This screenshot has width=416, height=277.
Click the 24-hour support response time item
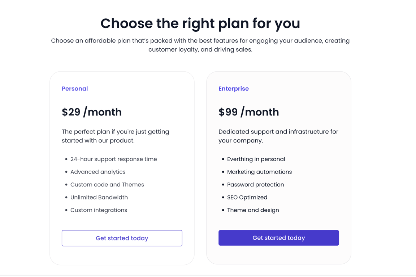click(113, 159)
